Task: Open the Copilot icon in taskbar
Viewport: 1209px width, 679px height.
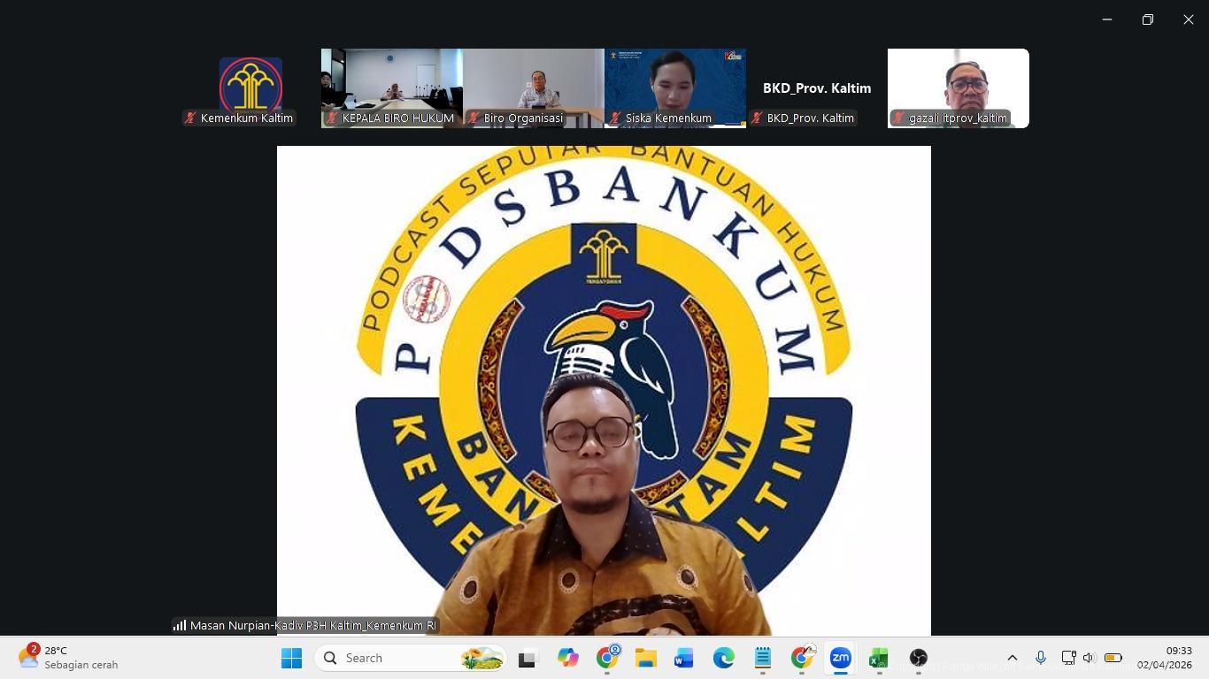Action: pos(567,658)
